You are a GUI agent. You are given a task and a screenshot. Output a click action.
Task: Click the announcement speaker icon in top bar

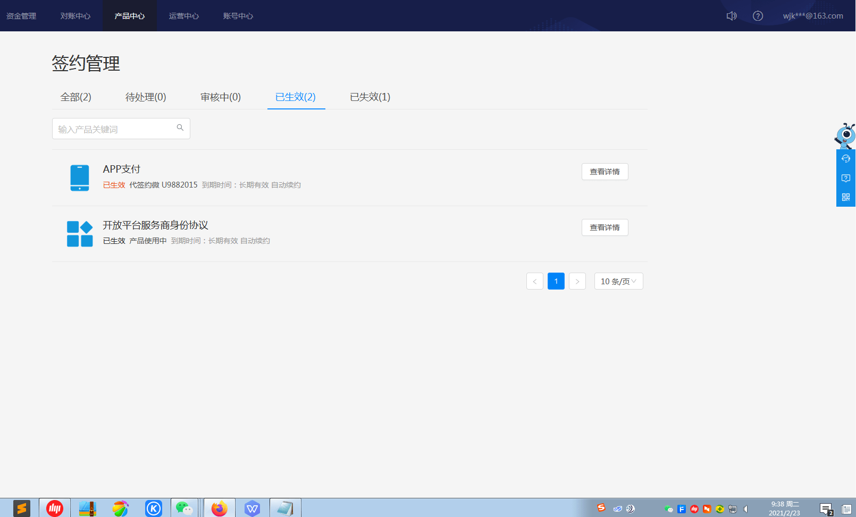click(x=731, y=16)
